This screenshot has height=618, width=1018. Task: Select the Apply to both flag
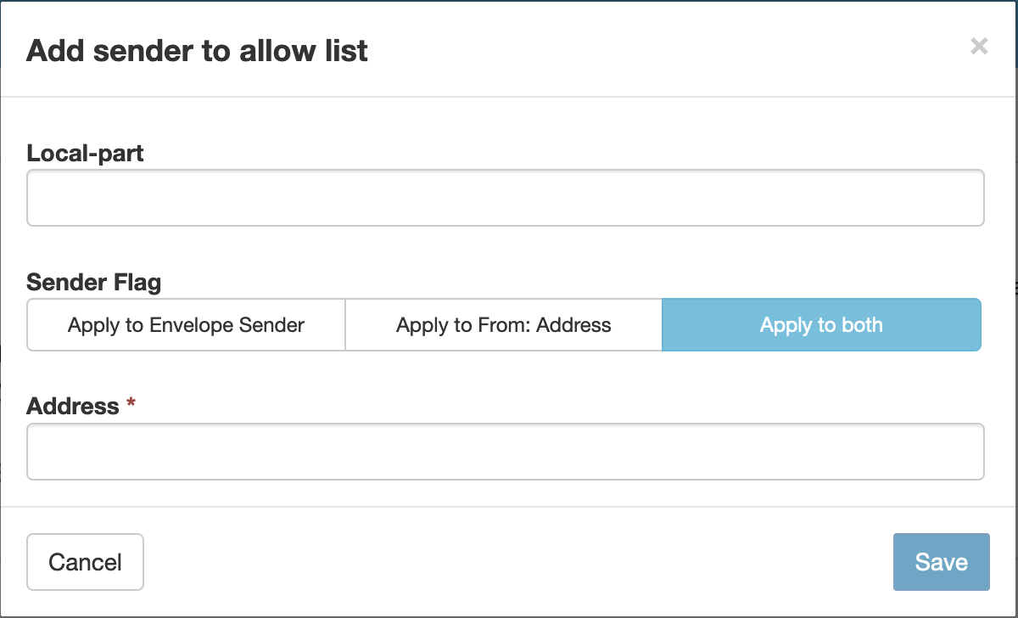click(x=821, y=324)
